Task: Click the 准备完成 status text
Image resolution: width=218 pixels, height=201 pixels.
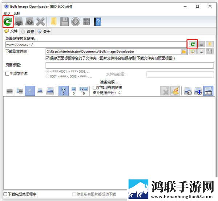Action: tap(110, 82)
